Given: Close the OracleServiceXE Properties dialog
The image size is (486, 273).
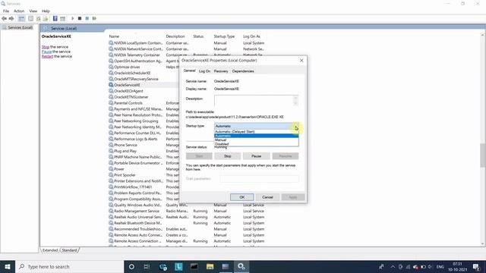Looking at the screenshot, I should coord(301,61).
